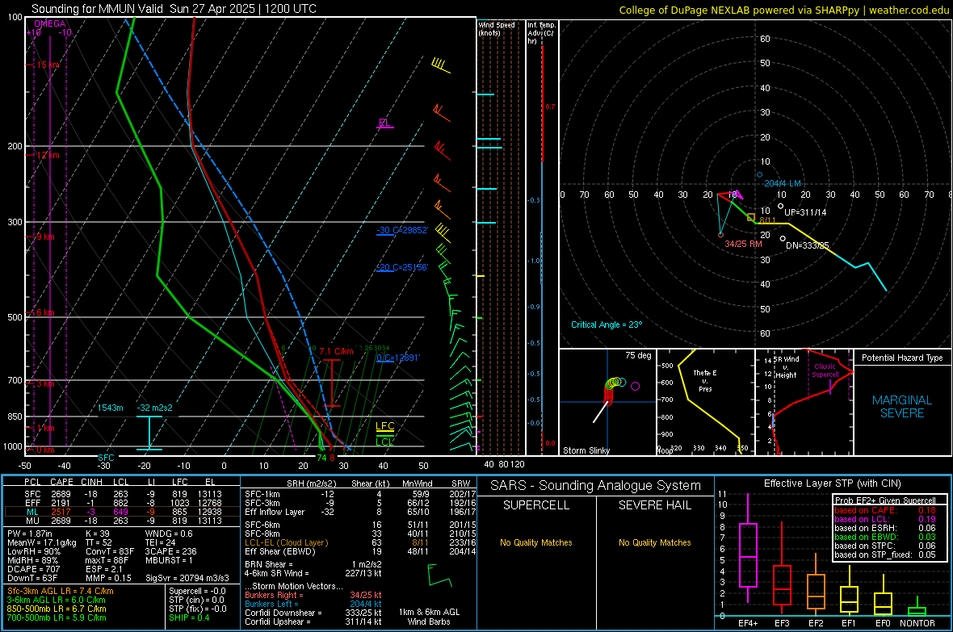Click the 'Wind Speed (knots)' panel header
The image size is (953, 632).
click(x=497, y=28)
